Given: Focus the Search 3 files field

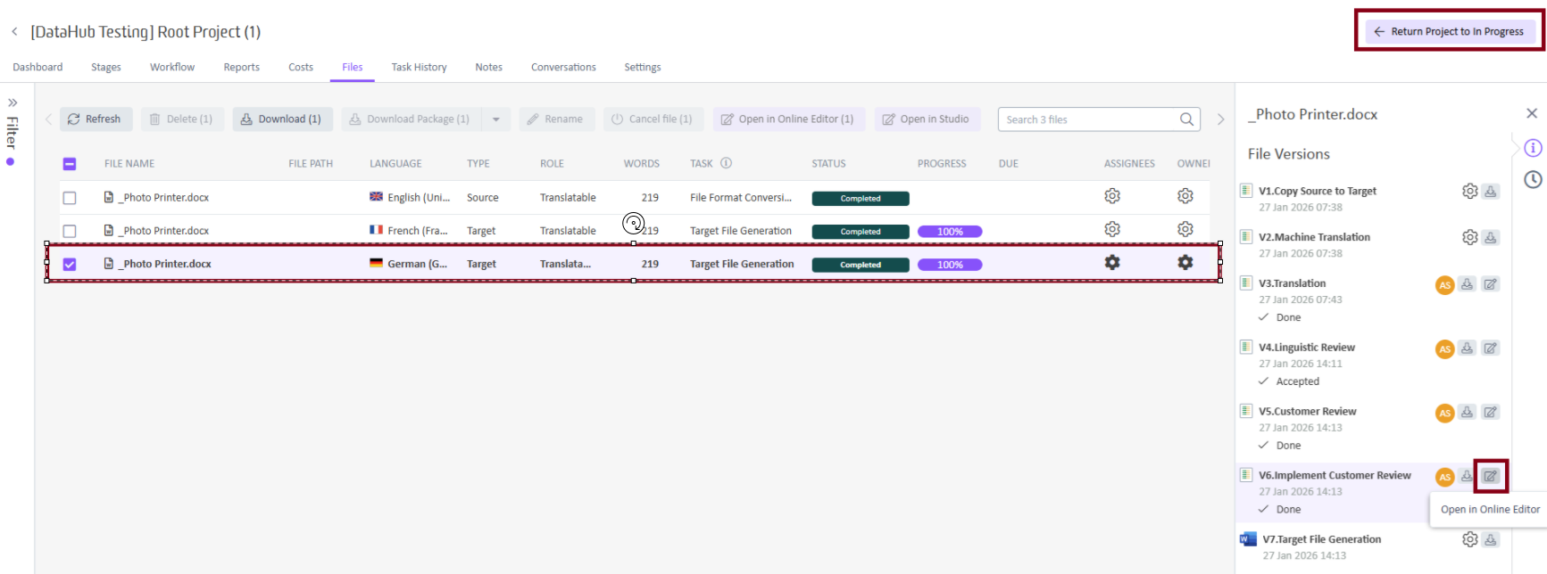Looking at the screenshot, I should (x=1089, y=119).
